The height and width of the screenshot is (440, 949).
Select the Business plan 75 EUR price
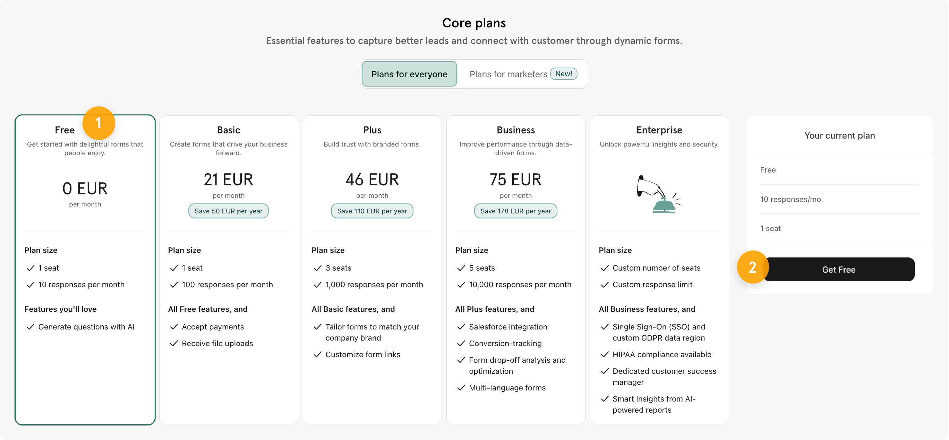pyautogui.click(x=515, y=179)
